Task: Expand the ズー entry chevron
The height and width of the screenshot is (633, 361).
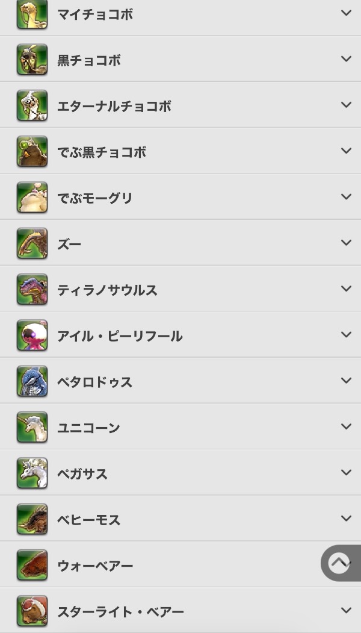Action: pyautogui.click(x=346, y=243)
